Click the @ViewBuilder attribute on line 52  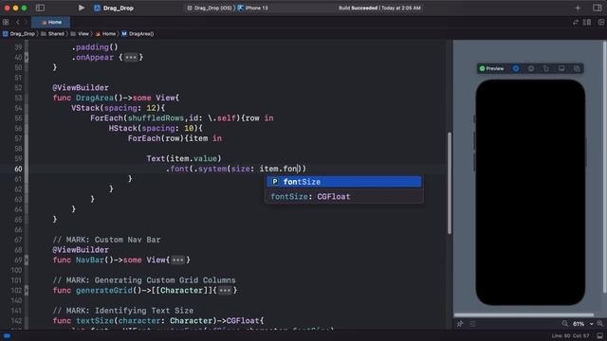click(x=81, y=88)
